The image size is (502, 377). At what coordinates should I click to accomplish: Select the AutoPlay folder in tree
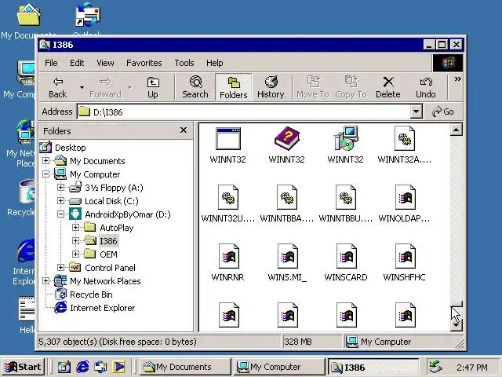pos(117,228)
